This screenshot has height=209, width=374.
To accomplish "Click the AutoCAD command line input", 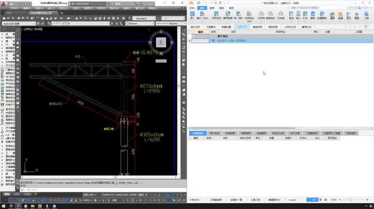I will click(x=88, y=189).
